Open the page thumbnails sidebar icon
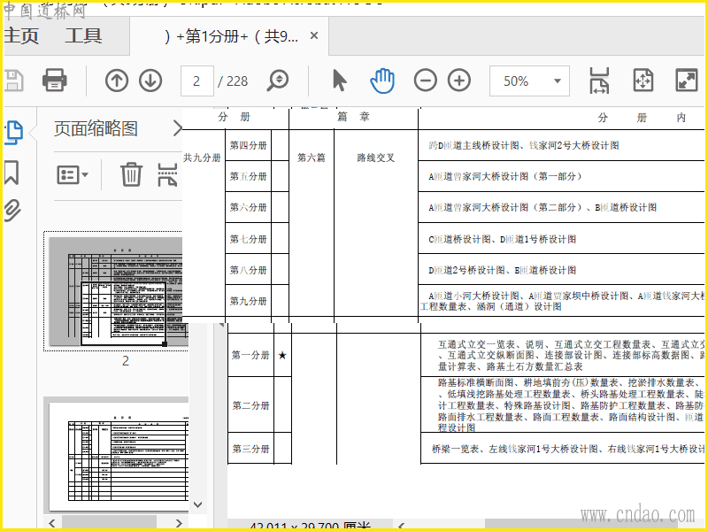This screenshot has height=531, width=708. pos(13,132)
